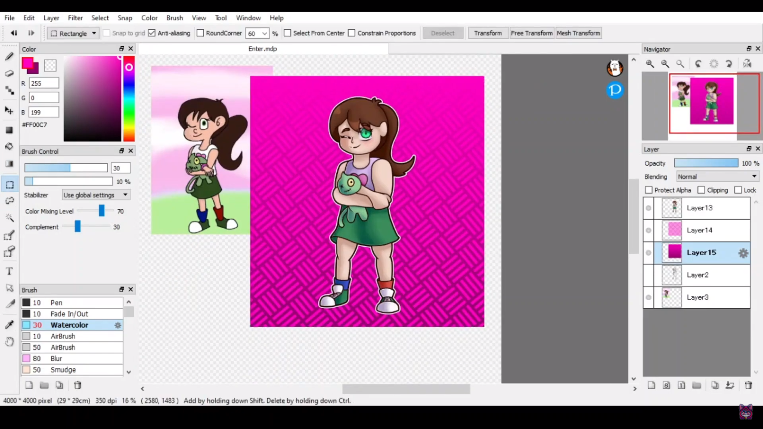Click the R color value field
Image resolution: width=763 pixels, height=429 pixels.
coord(44,83)
